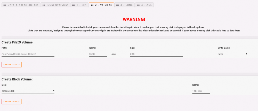Click the Size: label
Viewport: 258px width, 111px height.
[x=133, y=48]
